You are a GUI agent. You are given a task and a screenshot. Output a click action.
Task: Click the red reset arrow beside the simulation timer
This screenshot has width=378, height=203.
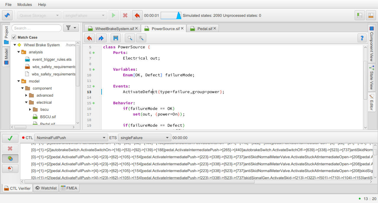pyautogui.click(x=137, y=15)
